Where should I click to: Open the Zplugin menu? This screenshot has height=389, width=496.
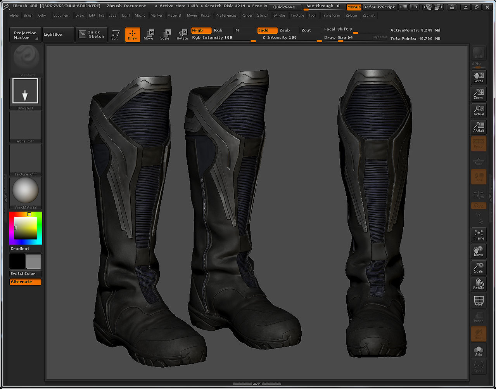[x=351, y=16]
